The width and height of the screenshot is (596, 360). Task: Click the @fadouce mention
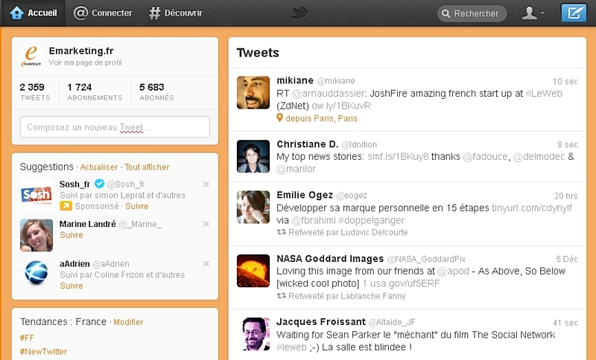click(x=486, y=157)
